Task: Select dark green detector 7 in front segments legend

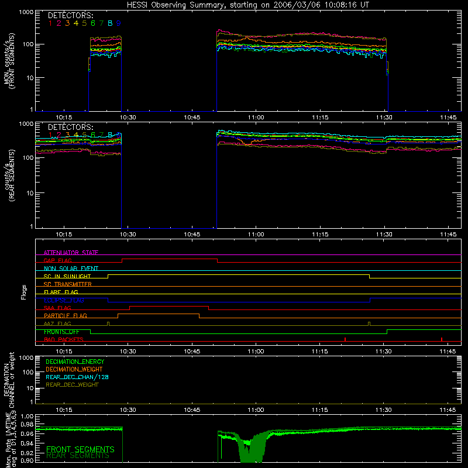Action: click(101, 23)
